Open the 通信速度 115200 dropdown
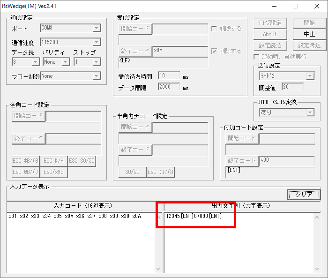Viewport: 328px width, 278px height. pos(70,42)
